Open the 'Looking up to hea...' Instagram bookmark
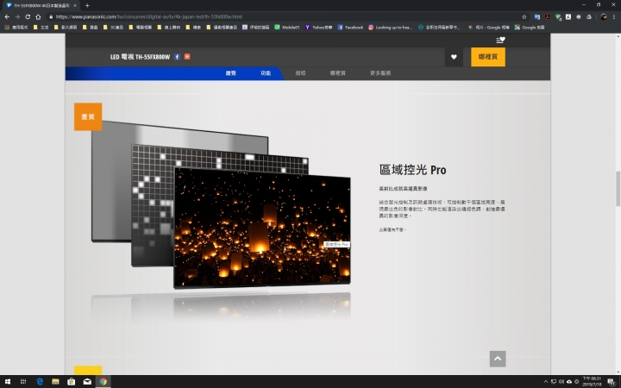 pos(390,28)
